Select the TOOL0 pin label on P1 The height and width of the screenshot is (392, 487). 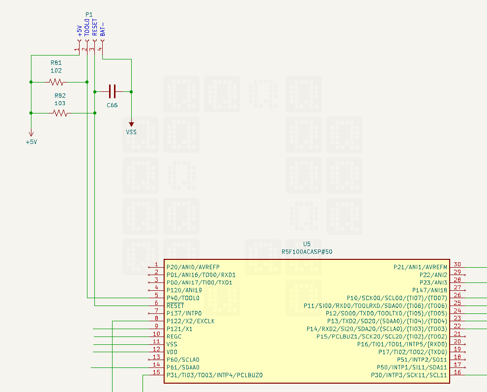pos(87,28)
